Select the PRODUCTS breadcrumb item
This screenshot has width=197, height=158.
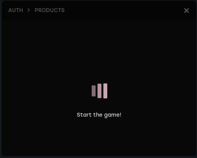[50, 10]
